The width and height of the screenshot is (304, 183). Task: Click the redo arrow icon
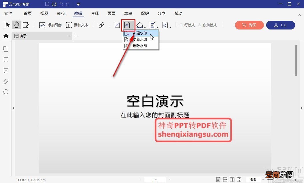(68, 4)
